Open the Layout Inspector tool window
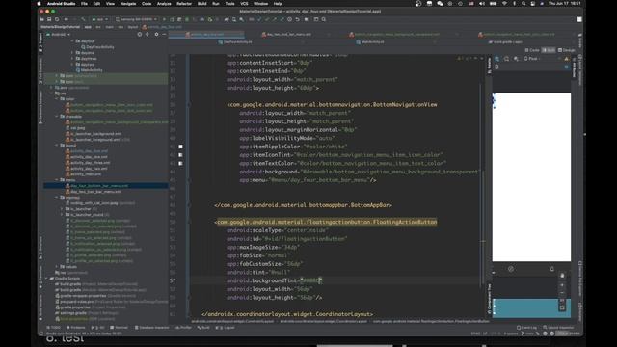The width and height of the screenshot is (617, 347). point(558,328)
